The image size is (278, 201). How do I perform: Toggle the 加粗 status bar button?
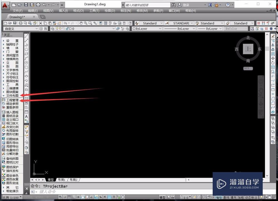point(241,197)
